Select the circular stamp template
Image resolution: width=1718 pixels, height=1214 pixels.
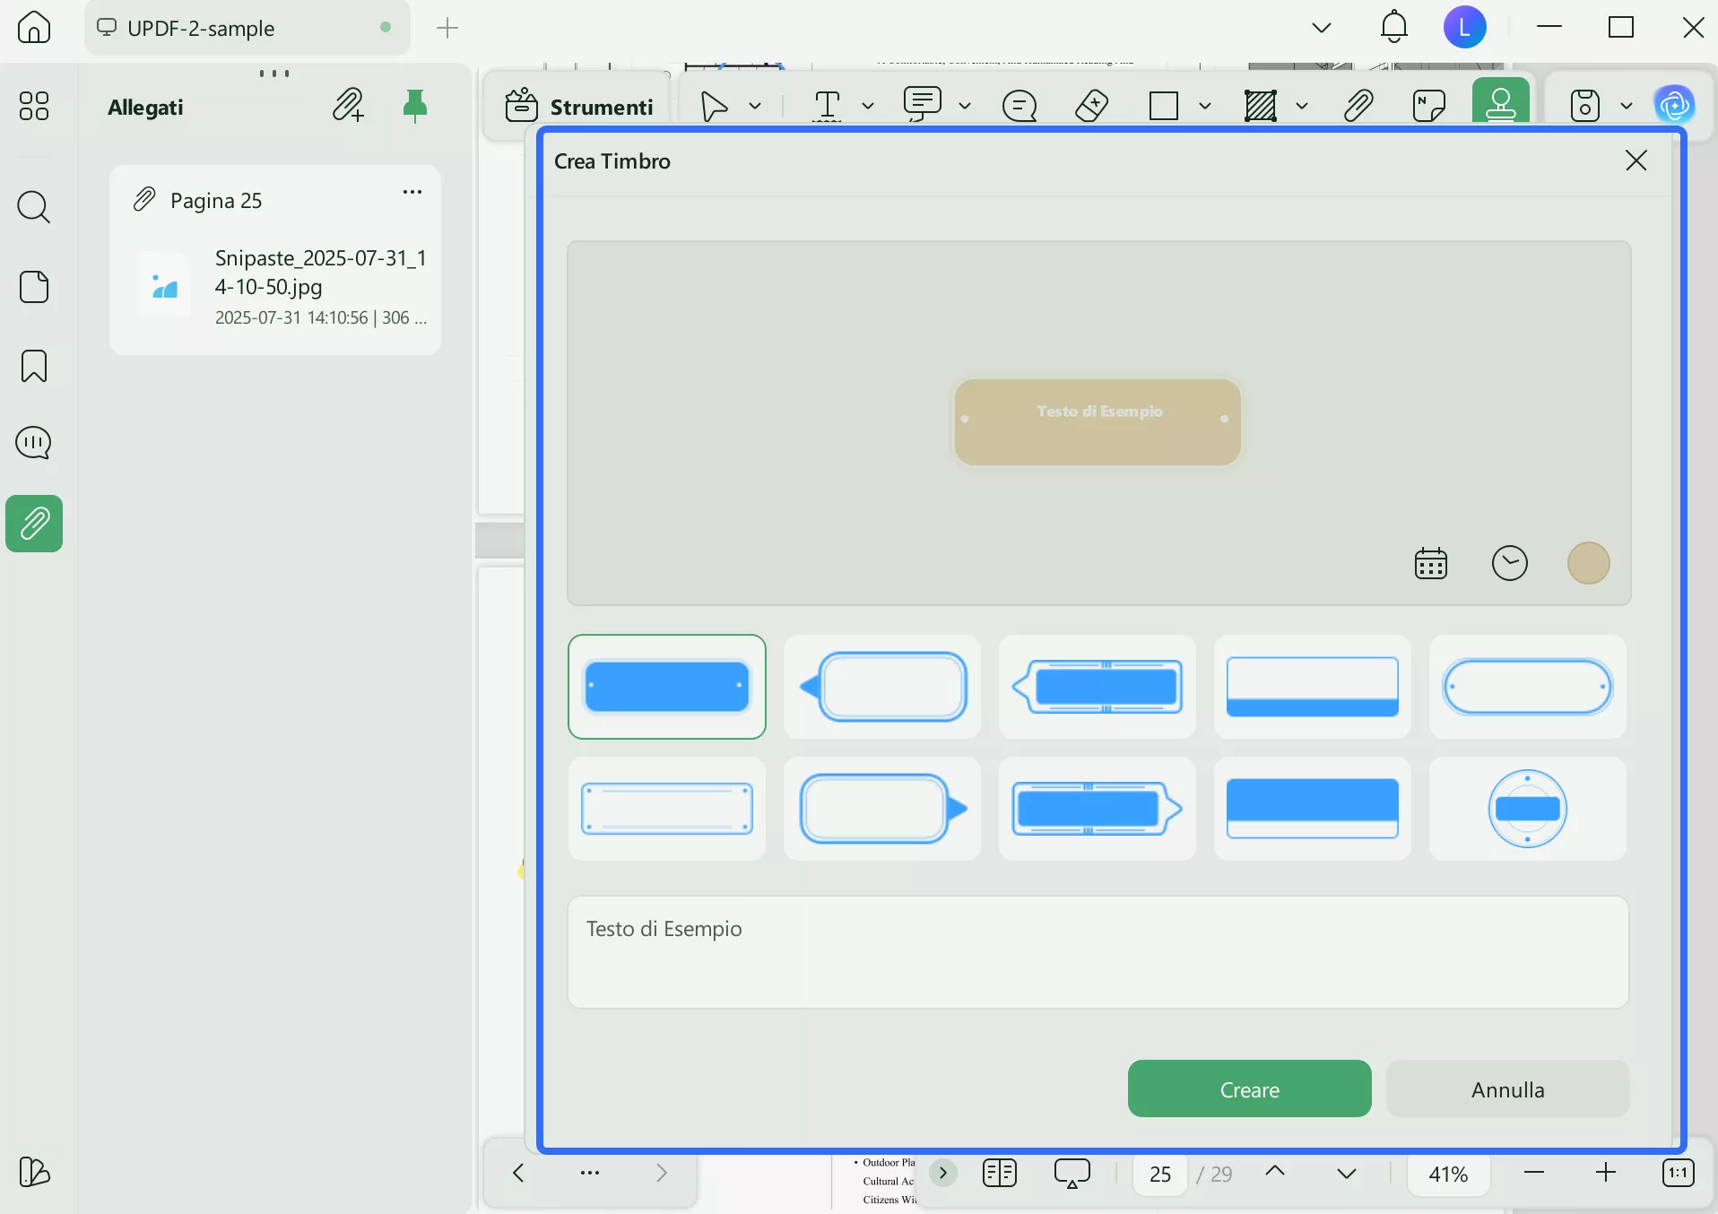pyautogui.click(x=1527, y=809)
